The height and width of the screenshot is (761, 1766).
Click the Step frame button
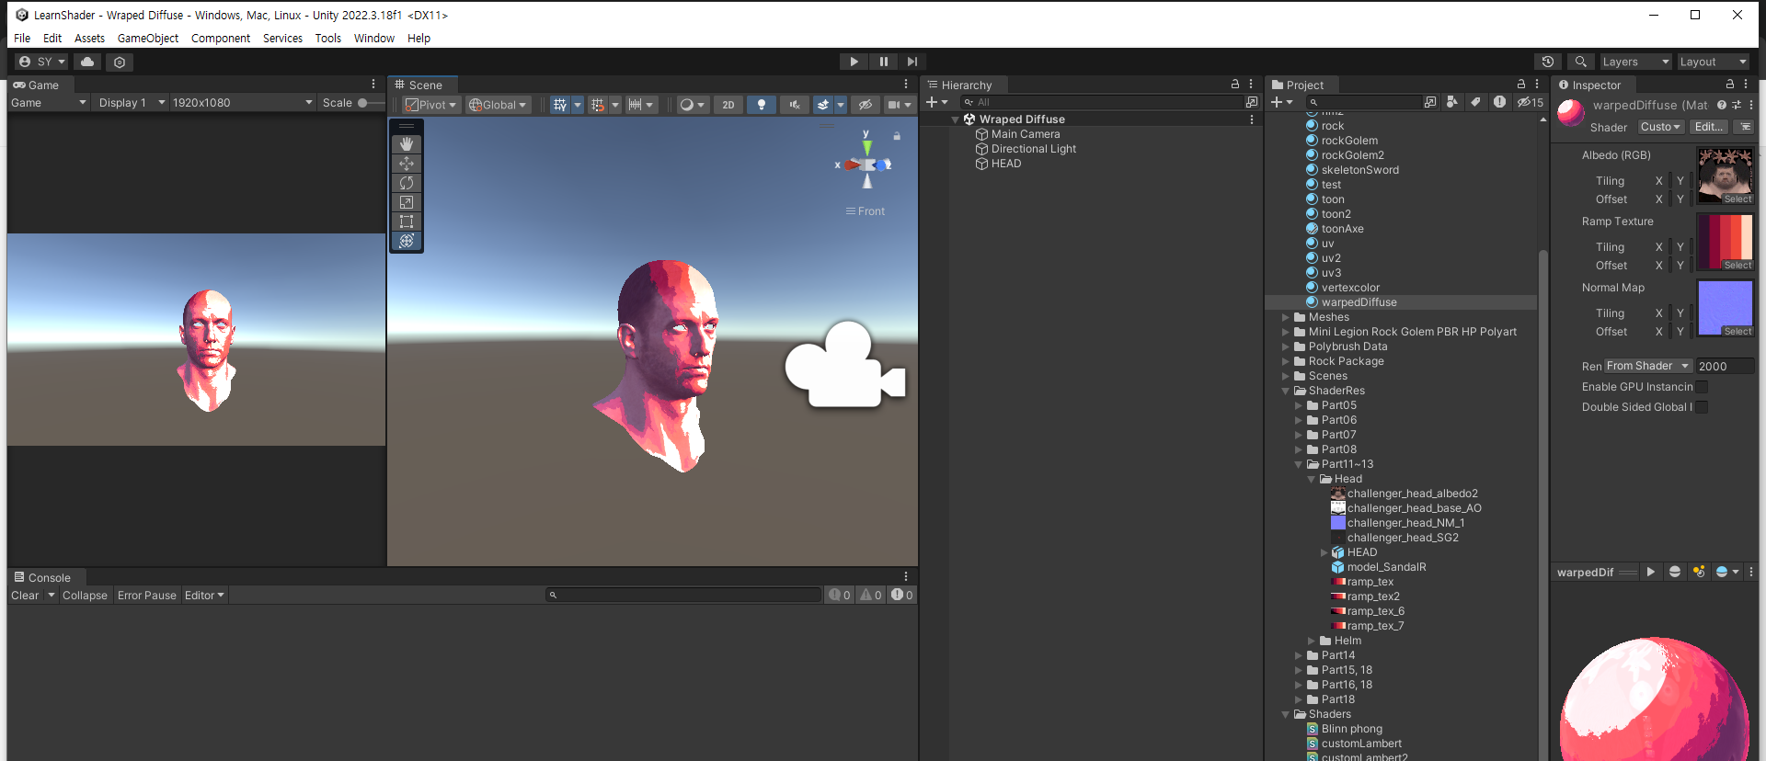click(x=912, y=62)
